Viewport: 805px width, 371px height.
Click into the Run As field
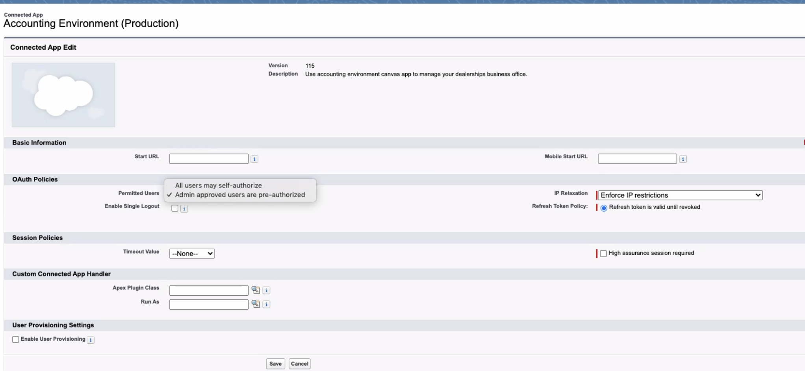209,304
